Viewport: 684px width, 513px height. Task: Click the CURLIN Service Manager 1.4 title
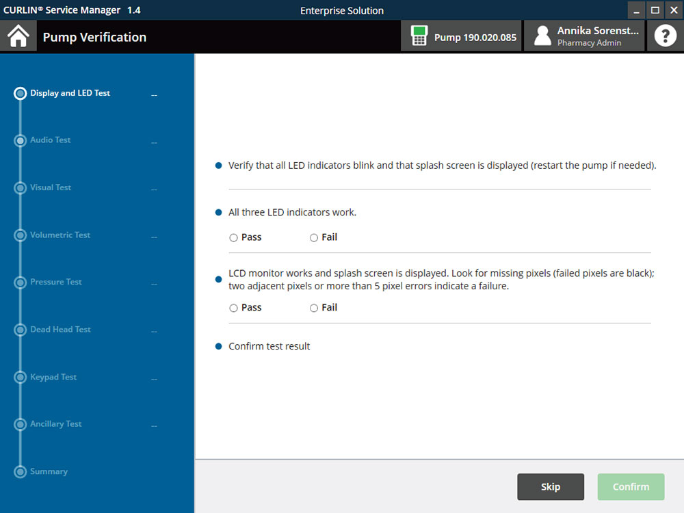72,10
